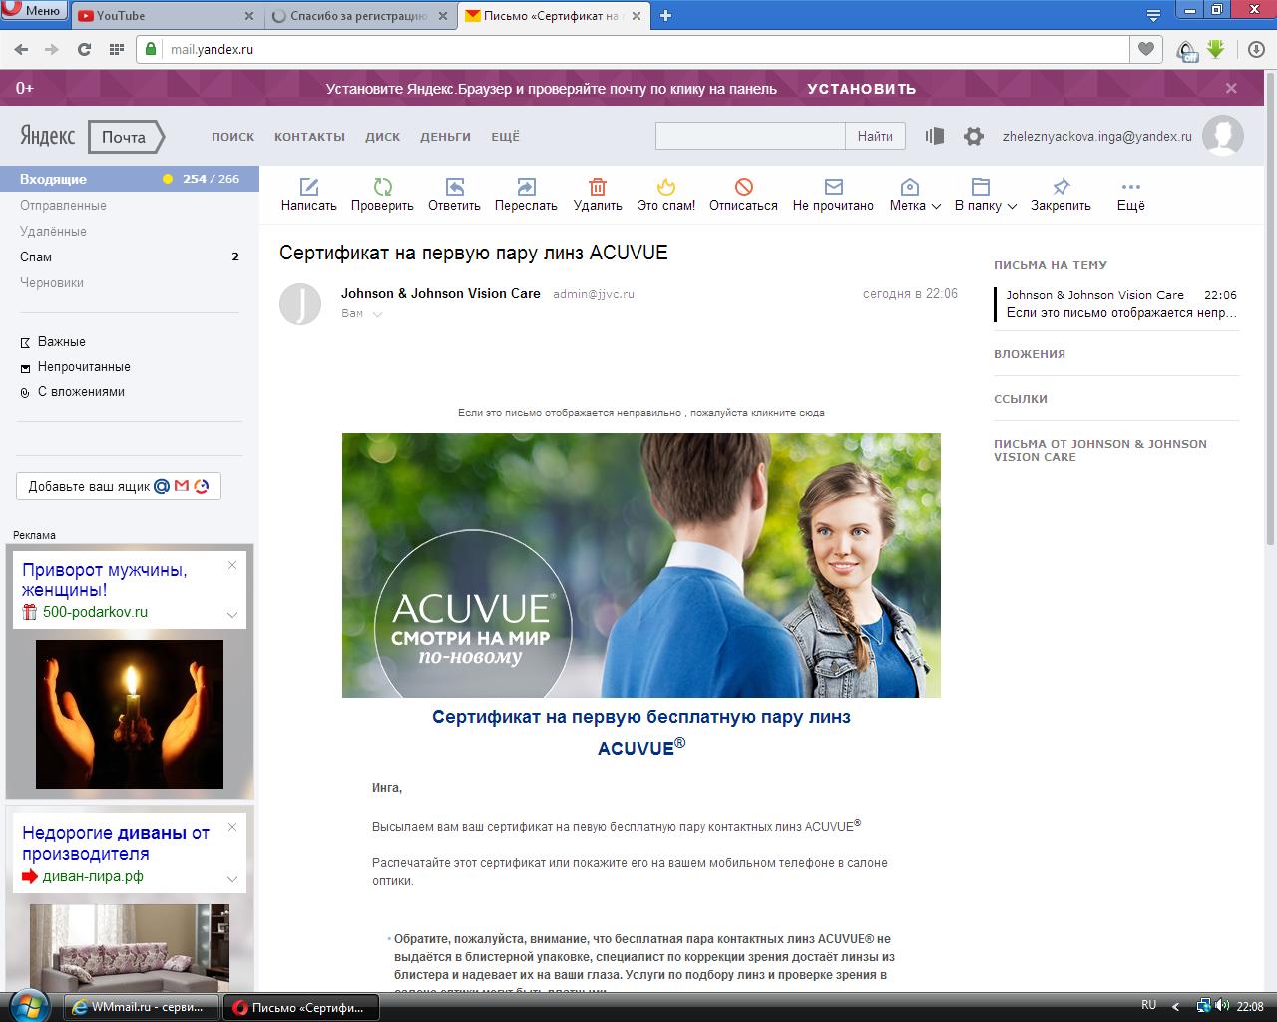Image resolution: width=1277 pixels, height=1022 pixels.
Task: Pin the letter with the Закрепить icon
Action: [x=1061, y=187]
